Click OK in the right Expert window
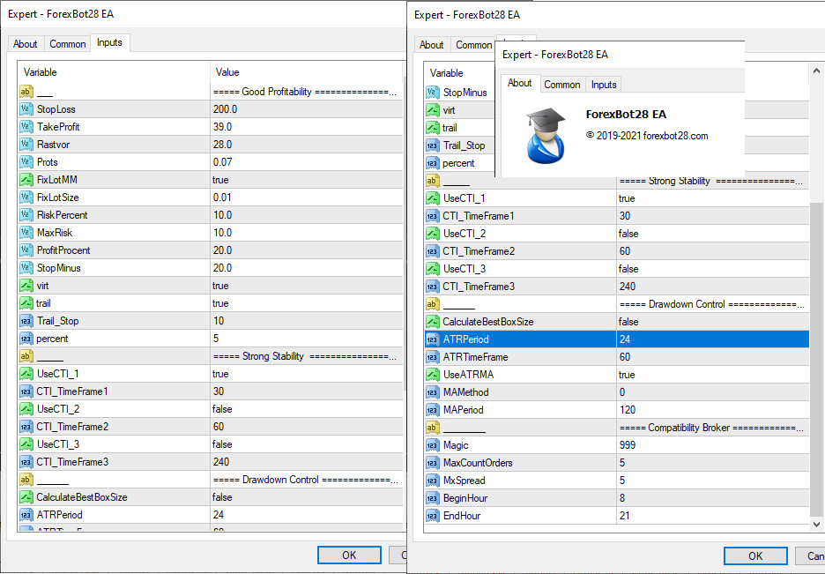825x574 pixels. (x=755, y=556)
